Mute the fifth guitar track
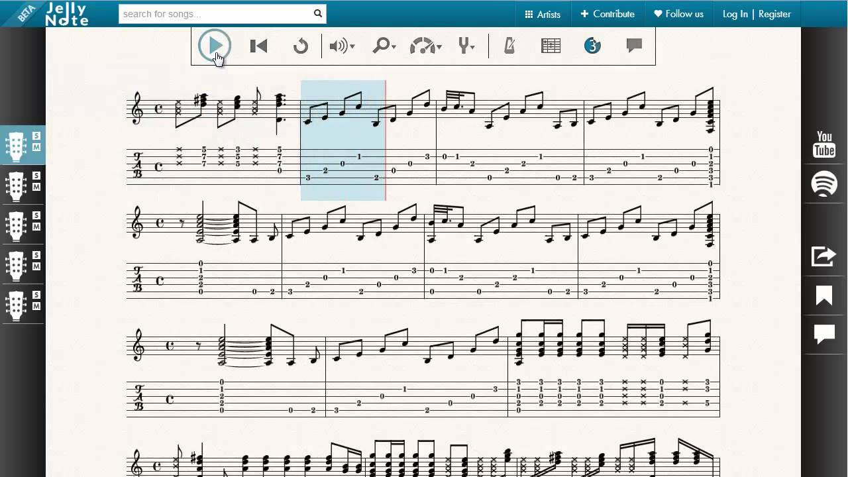Screen dimensions: 848x477 36,306
